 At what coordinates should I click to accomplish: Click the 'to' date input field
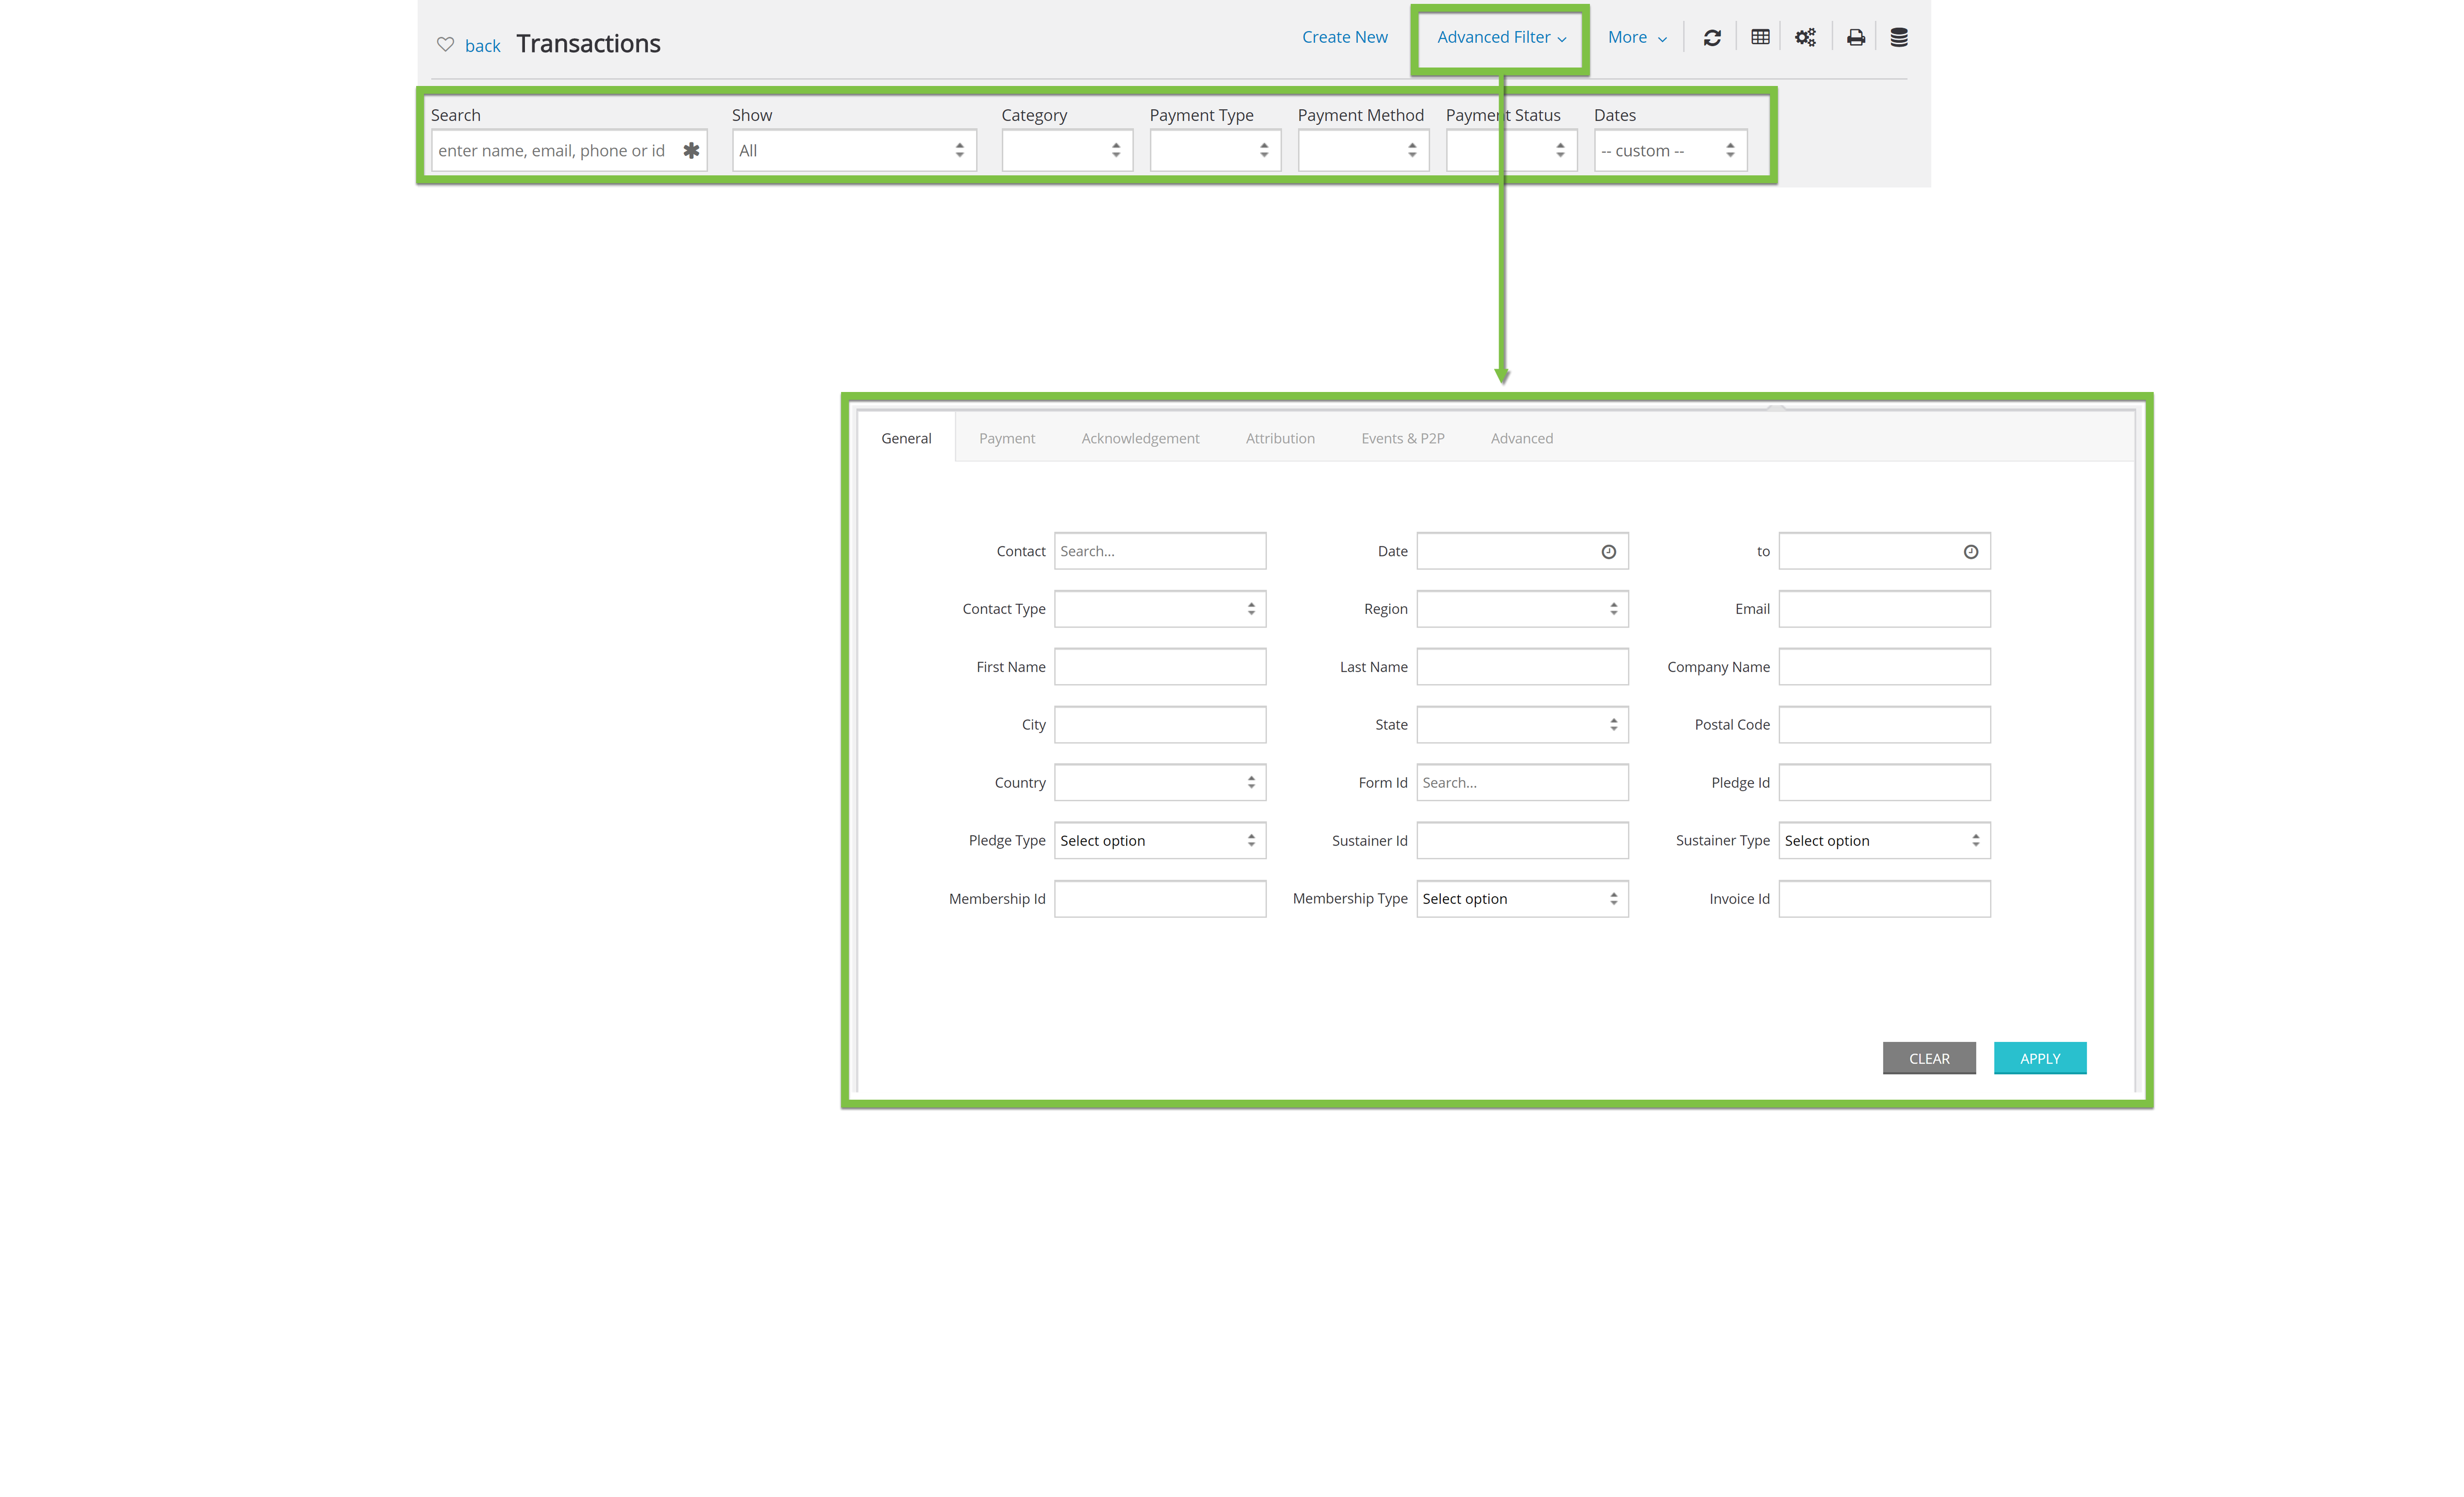[x=1884, y=551]
